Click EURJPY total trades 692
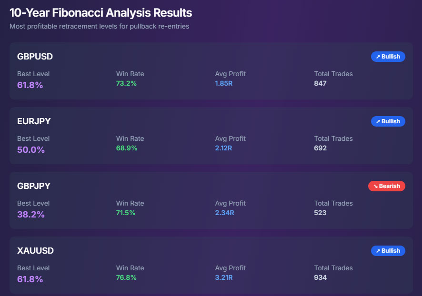Viewport: 422px width, 296px height. 320,148
